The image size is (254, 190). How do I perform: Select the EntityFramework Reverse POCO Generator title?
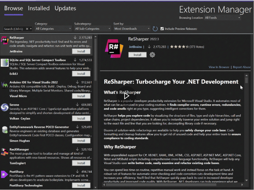point(39,127)
